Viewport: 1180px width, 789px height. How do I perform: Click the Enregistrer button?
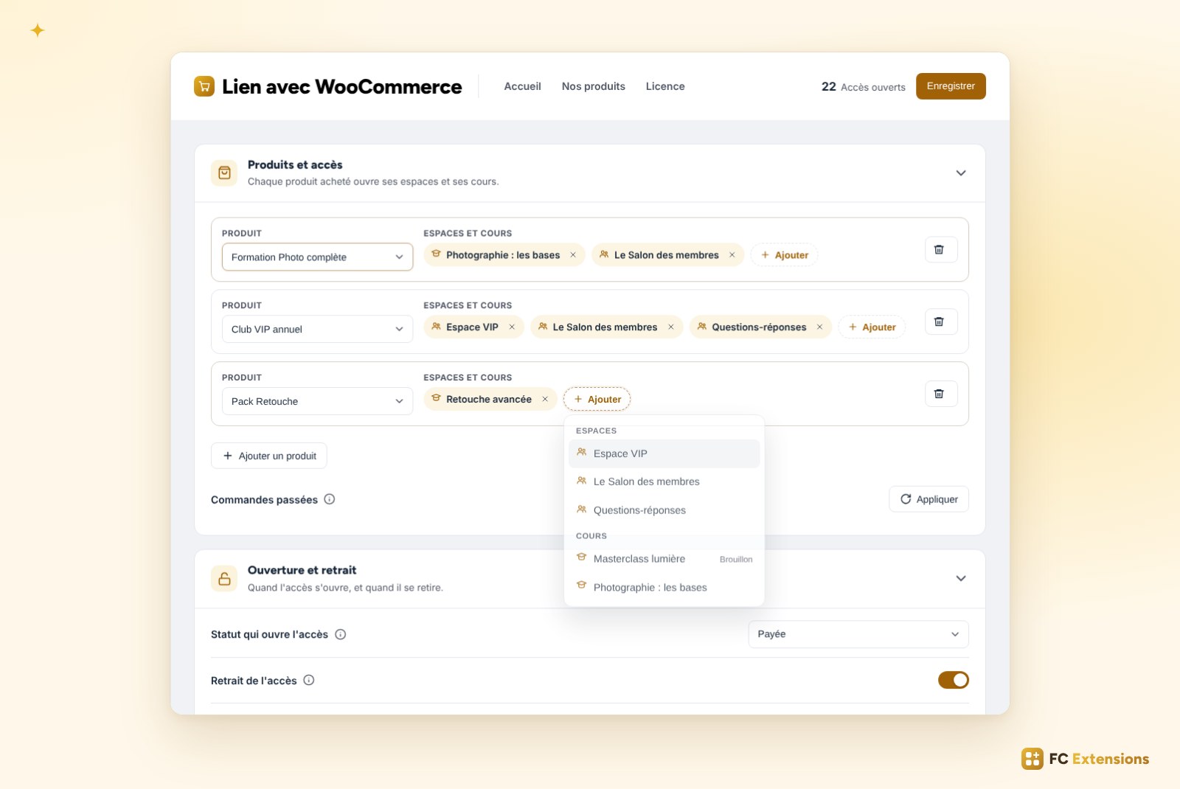click(x=951, y=86)
